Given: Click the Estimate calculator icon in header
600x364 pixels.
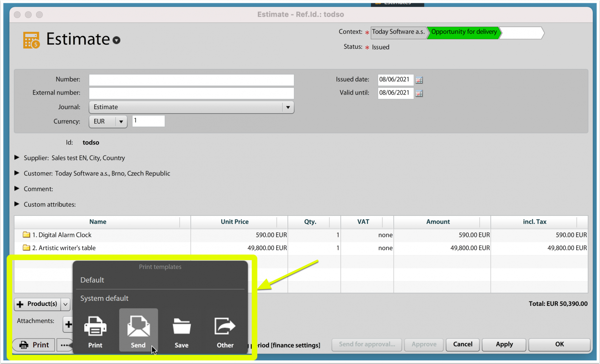Looking at the screenshot, I should 31,40.
